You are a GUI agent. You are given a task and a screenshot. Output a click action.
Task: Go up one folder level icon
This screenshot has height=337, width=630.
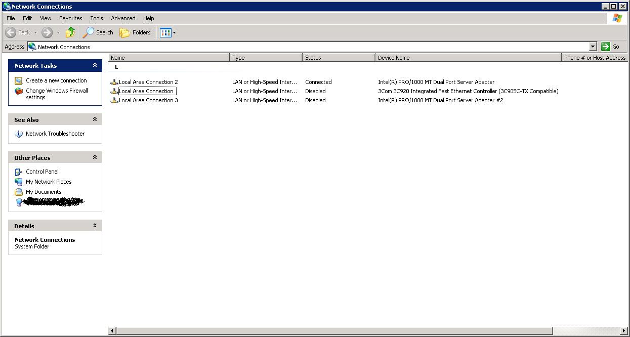70,32
